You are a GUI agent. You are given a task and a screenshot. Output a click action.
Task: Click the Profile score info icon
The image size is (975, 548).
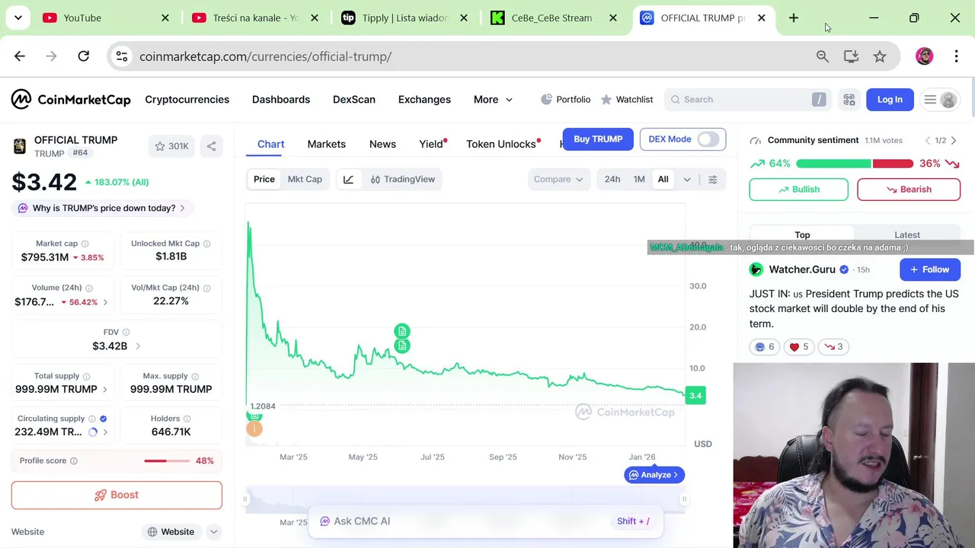(x=74, y=461)
